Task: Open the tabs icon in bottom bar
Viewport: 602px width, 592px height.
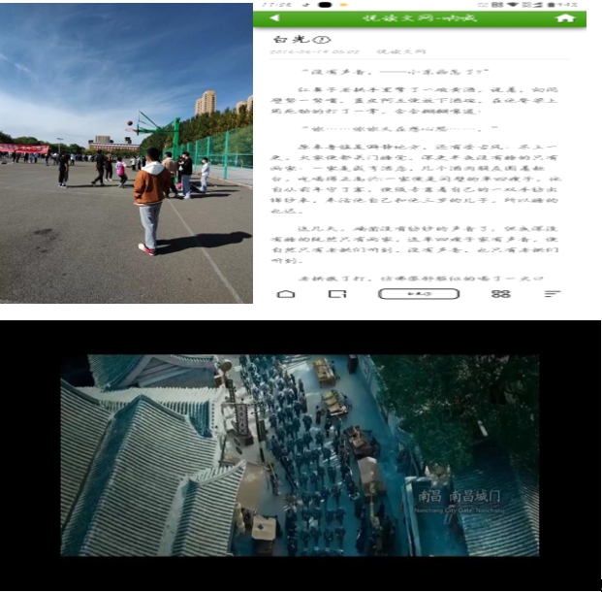Action: pos(336,293)
